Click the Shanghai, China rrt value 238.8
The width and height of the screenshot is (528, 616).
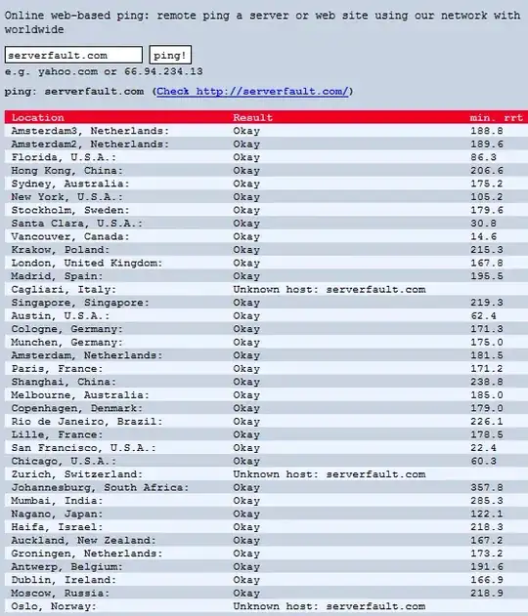[487, 382]
